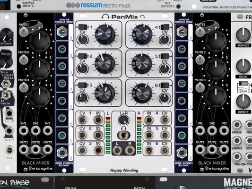
Task: Toggle MUTE1 on the right Black Mixer
Action: coord(200,32)
